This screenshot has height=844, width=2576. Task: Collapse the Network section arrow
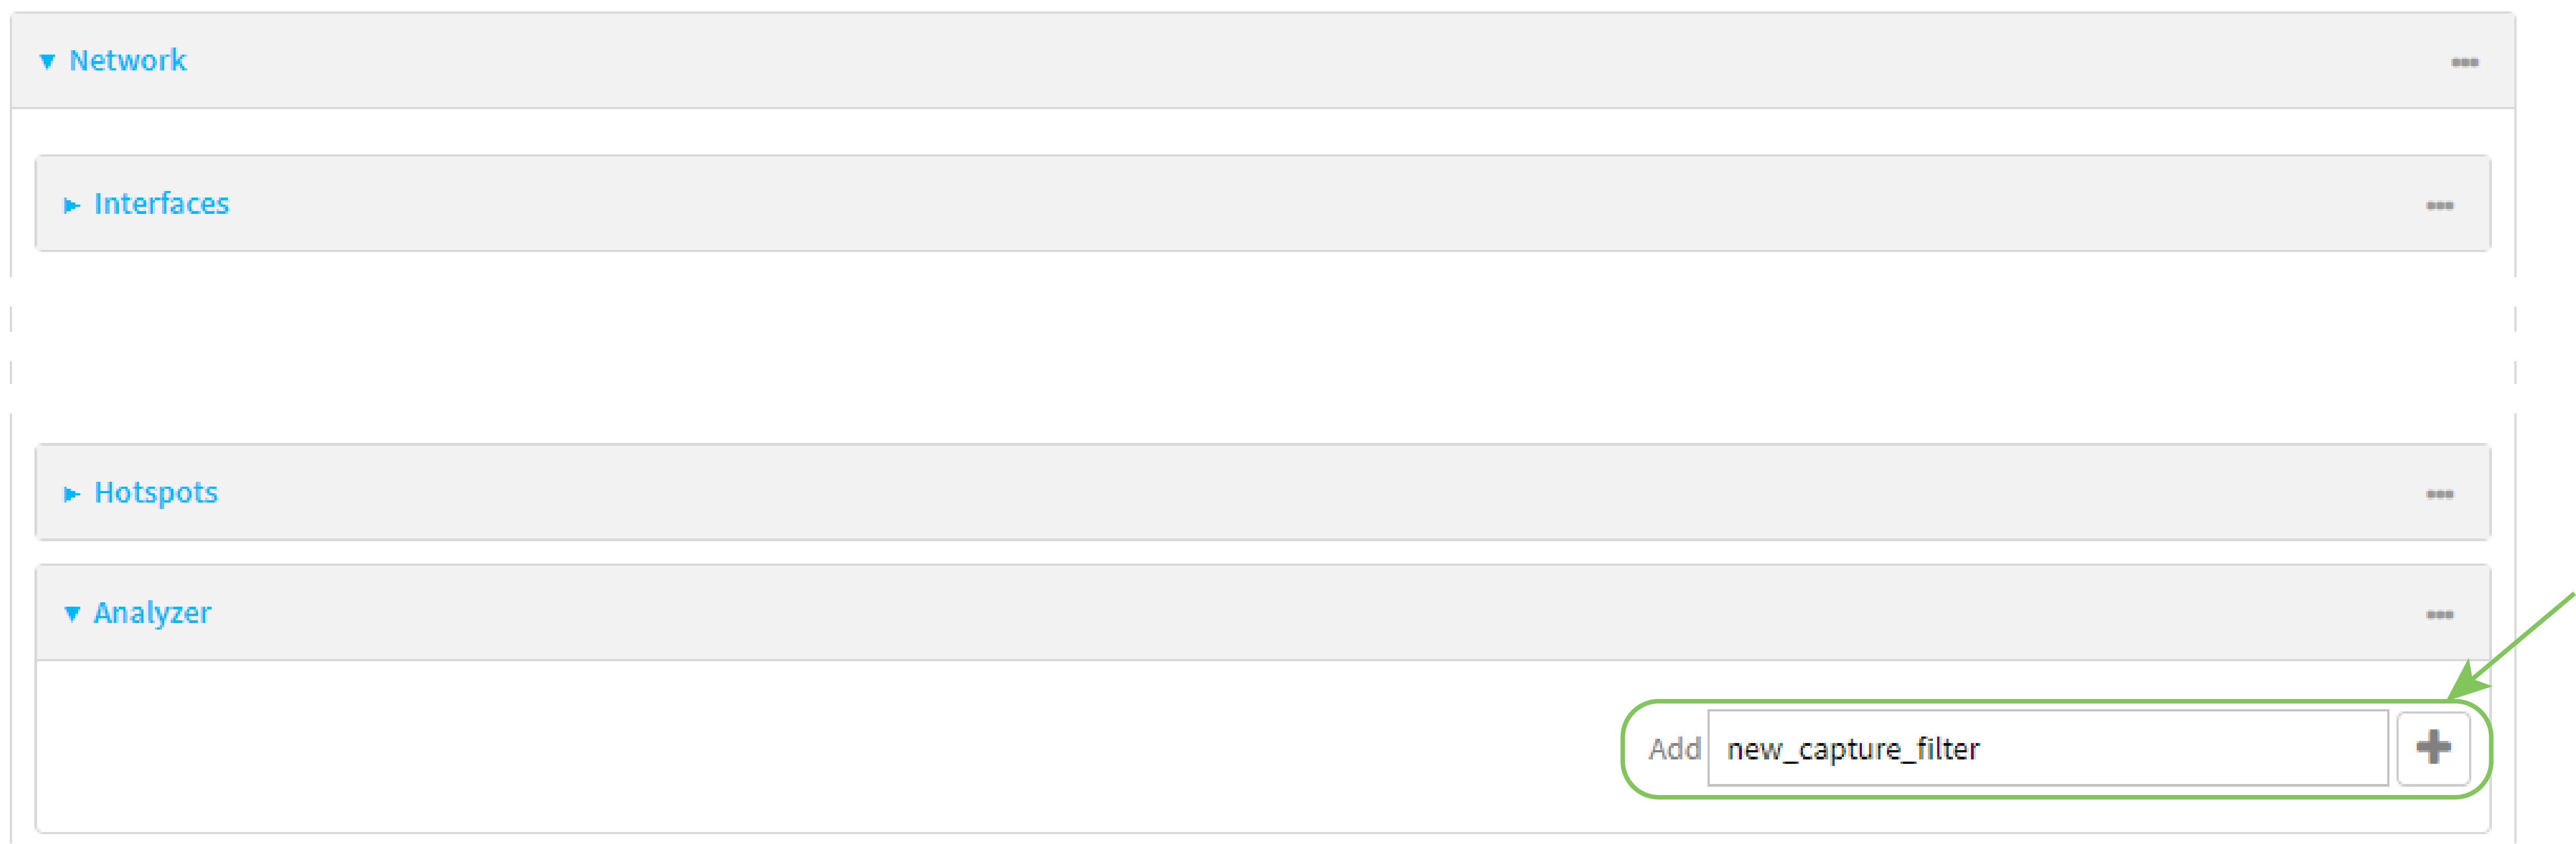click(47, 62)
